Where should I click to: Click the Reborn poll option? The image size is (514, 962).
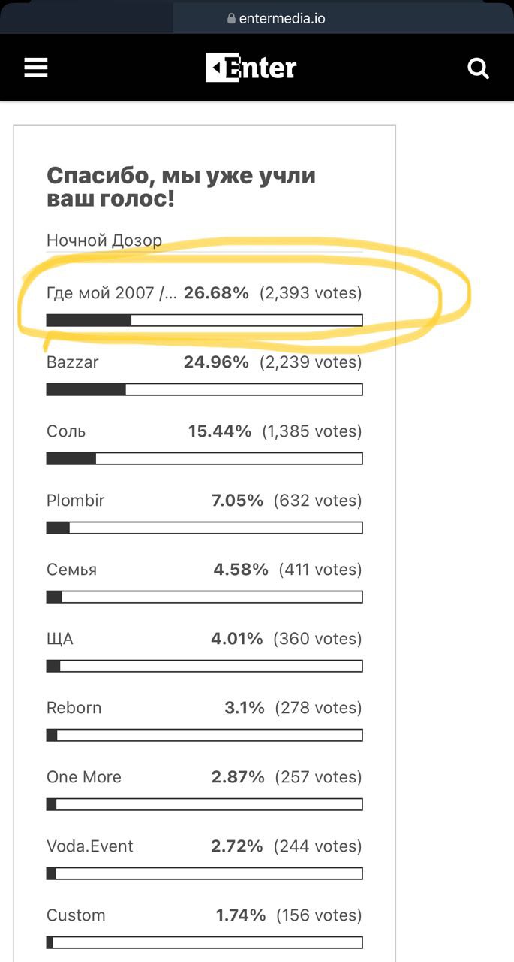pyautogui.click(x=74, y=708)
